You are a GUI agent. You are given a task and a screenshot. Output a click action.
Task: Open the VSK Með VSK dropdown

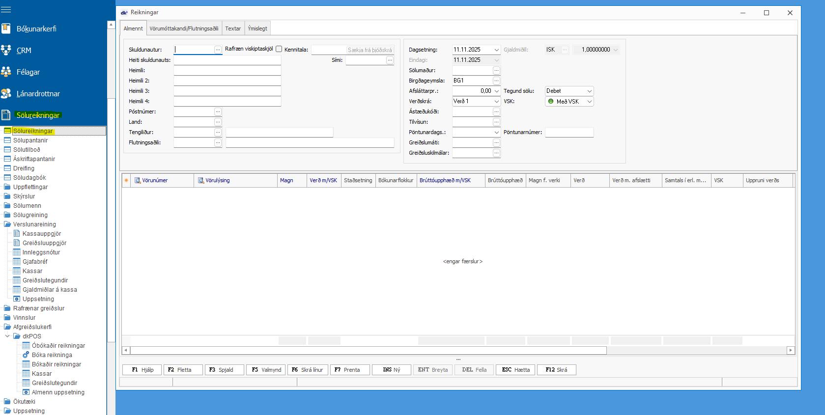tap(589, 101)
